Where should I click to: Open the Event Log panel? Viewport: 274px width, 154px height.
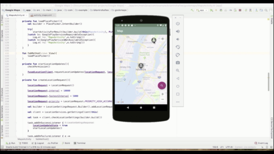coord(261,143)
